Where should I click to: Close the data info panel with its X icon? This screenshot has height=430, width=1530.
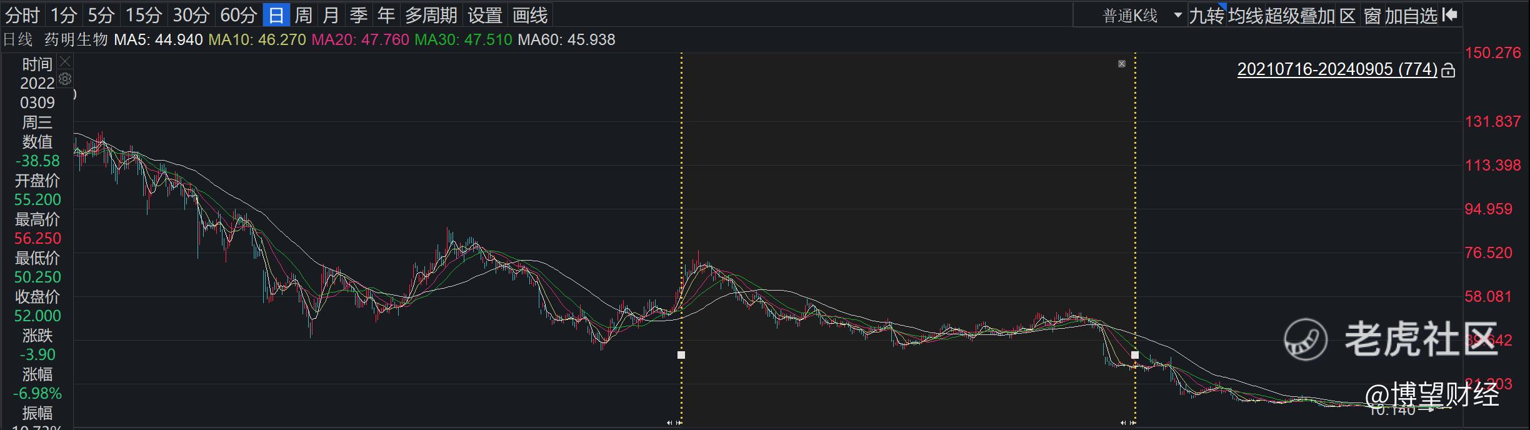pyautogui.click(x=65, y=61)
